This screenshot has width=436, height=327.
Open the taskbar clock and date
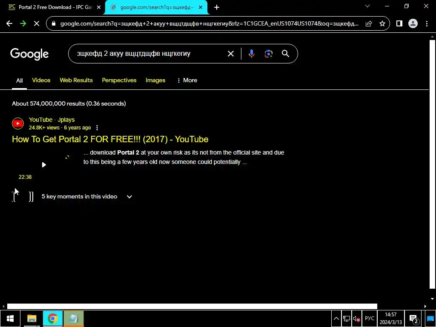[x=391, y=318]
